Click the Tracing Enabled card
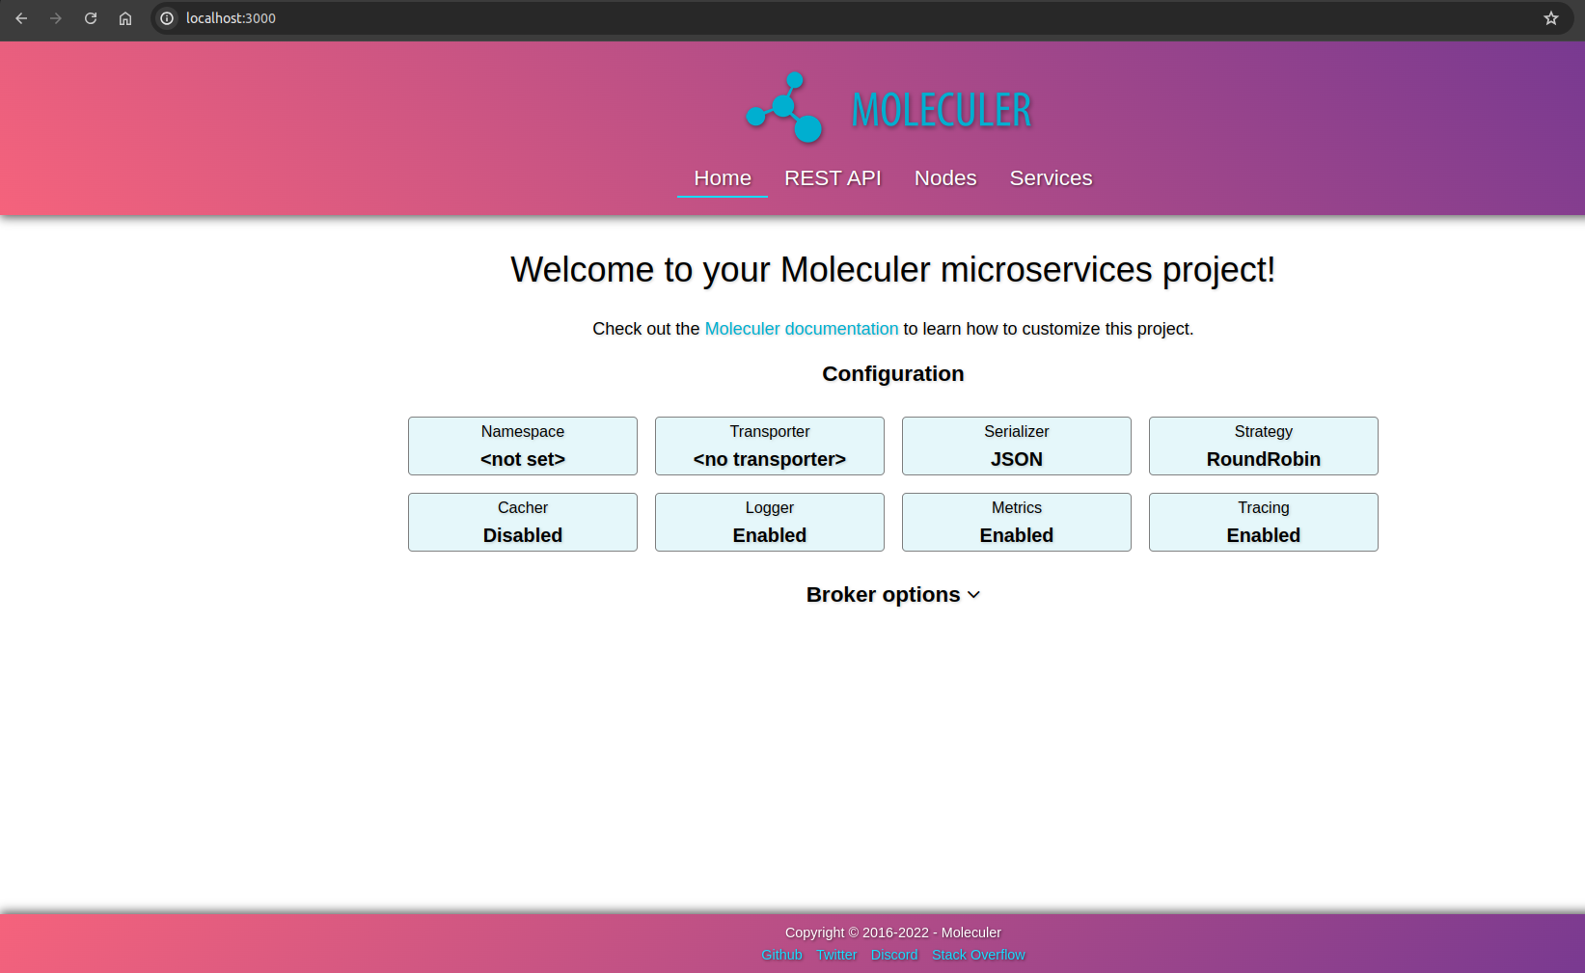The width and height of the screenshot is (1585, 973). [1264, 522]
